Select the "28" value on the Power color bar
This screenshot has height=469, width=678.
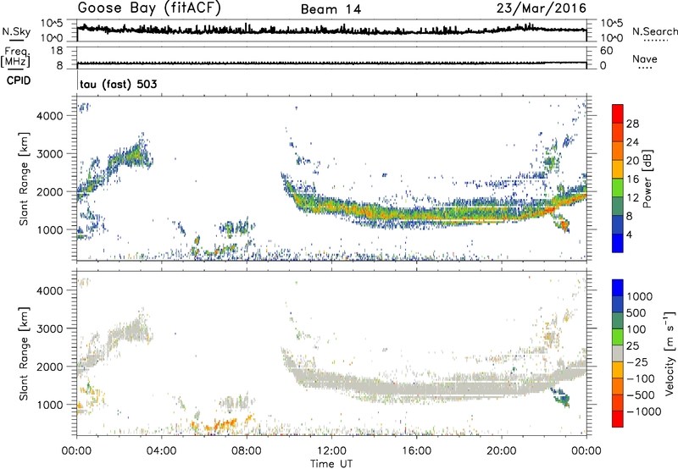coord(632,124)
